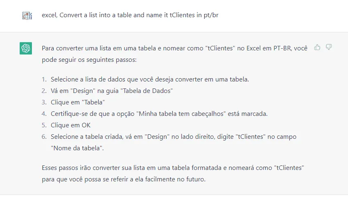Click the user's spreadsheet avatar image
This screenshot has height=208, width=348.
point(27,16)
